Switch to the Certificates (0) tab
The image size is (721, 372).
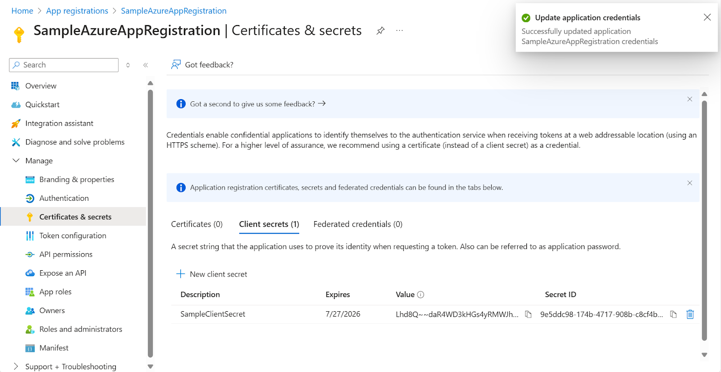(x=197, y=224)
